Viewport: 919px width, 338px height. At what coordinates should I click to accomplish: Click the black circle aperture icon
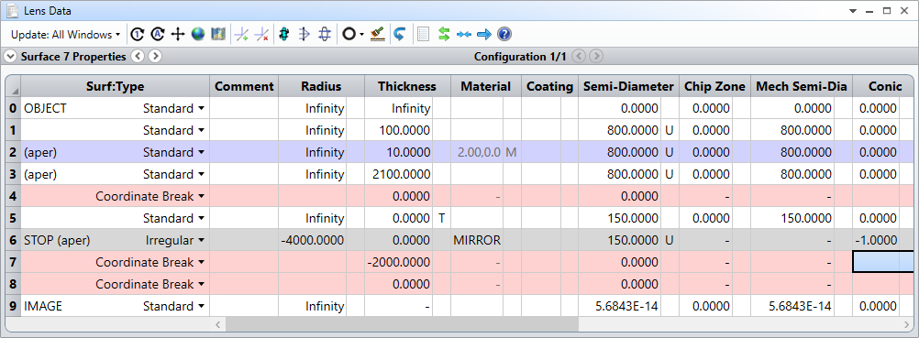349,35
